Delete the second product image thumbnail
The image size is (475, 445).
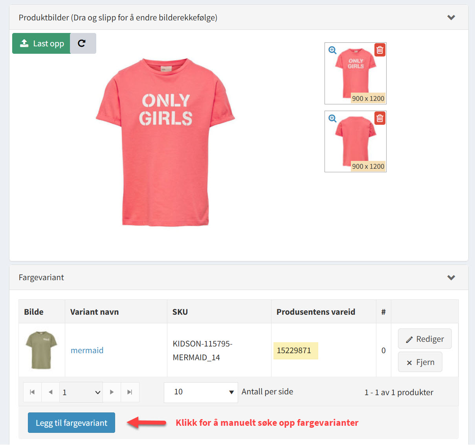point(380,119)
